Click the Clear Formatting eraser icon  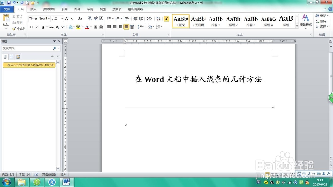point(90,18)
